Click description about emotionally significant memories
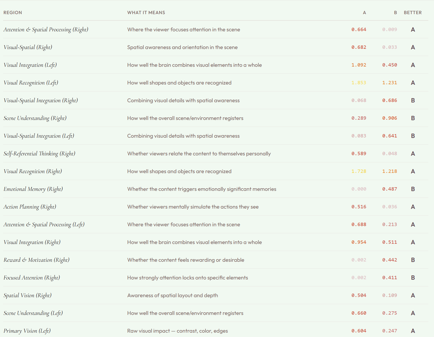 [x=202, y=189]
